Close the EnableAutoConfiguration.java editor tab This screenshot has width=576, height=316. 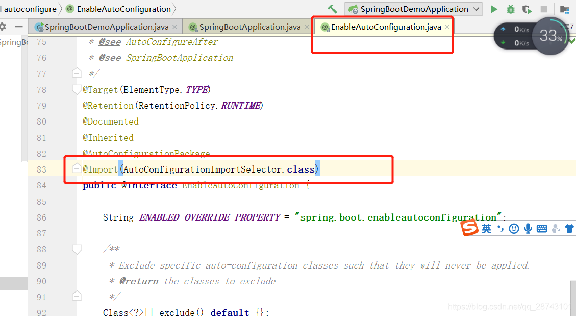click(x=447, y=27)
